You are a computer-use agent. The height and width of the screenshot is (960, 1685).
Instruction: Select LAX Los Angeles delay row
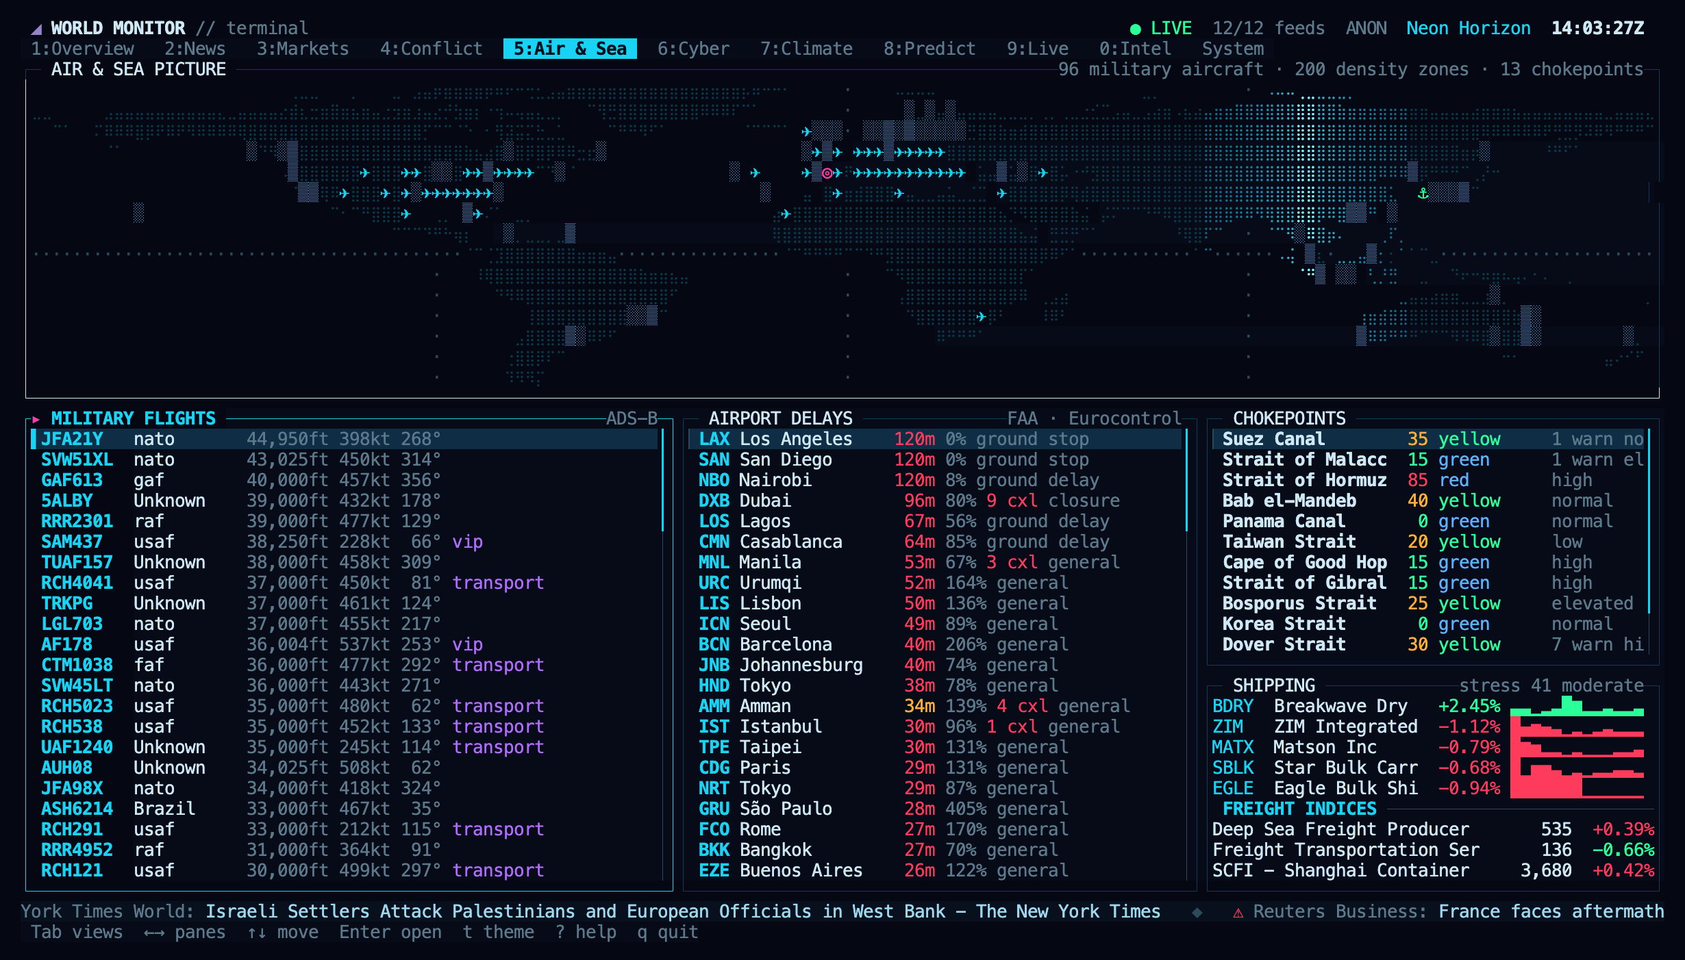935,439
